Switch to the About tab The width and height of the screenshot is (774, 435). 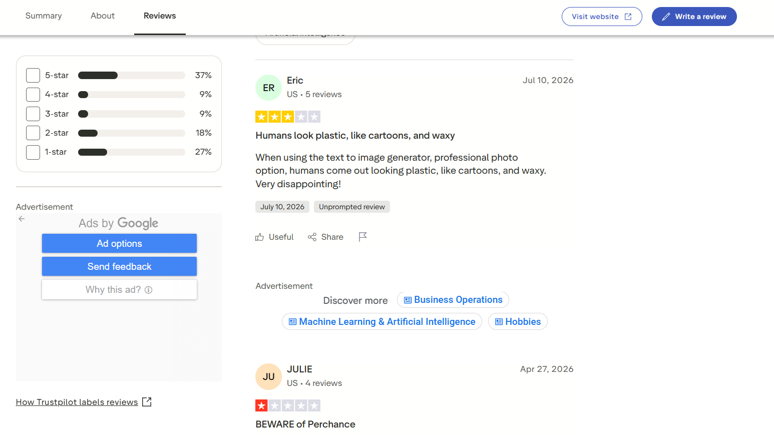[x=103, y=16]
